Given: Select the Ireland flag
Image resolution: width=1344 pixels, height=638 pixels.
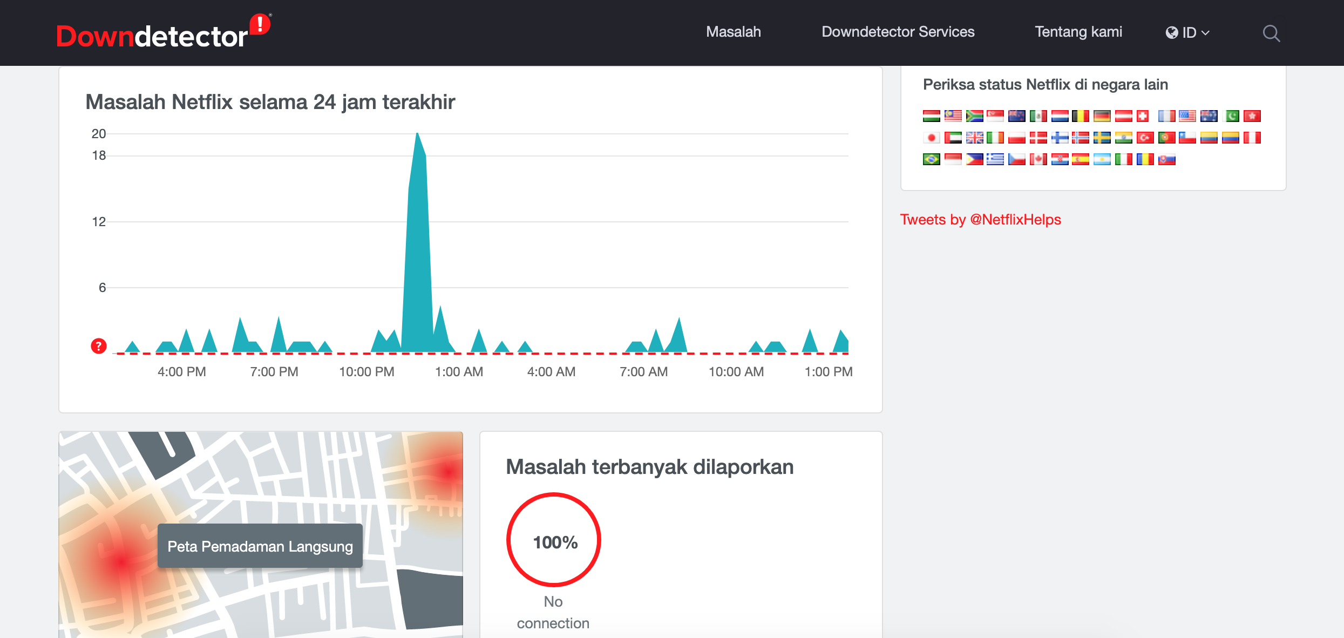Looking at the screenshot, I should 995,138.
